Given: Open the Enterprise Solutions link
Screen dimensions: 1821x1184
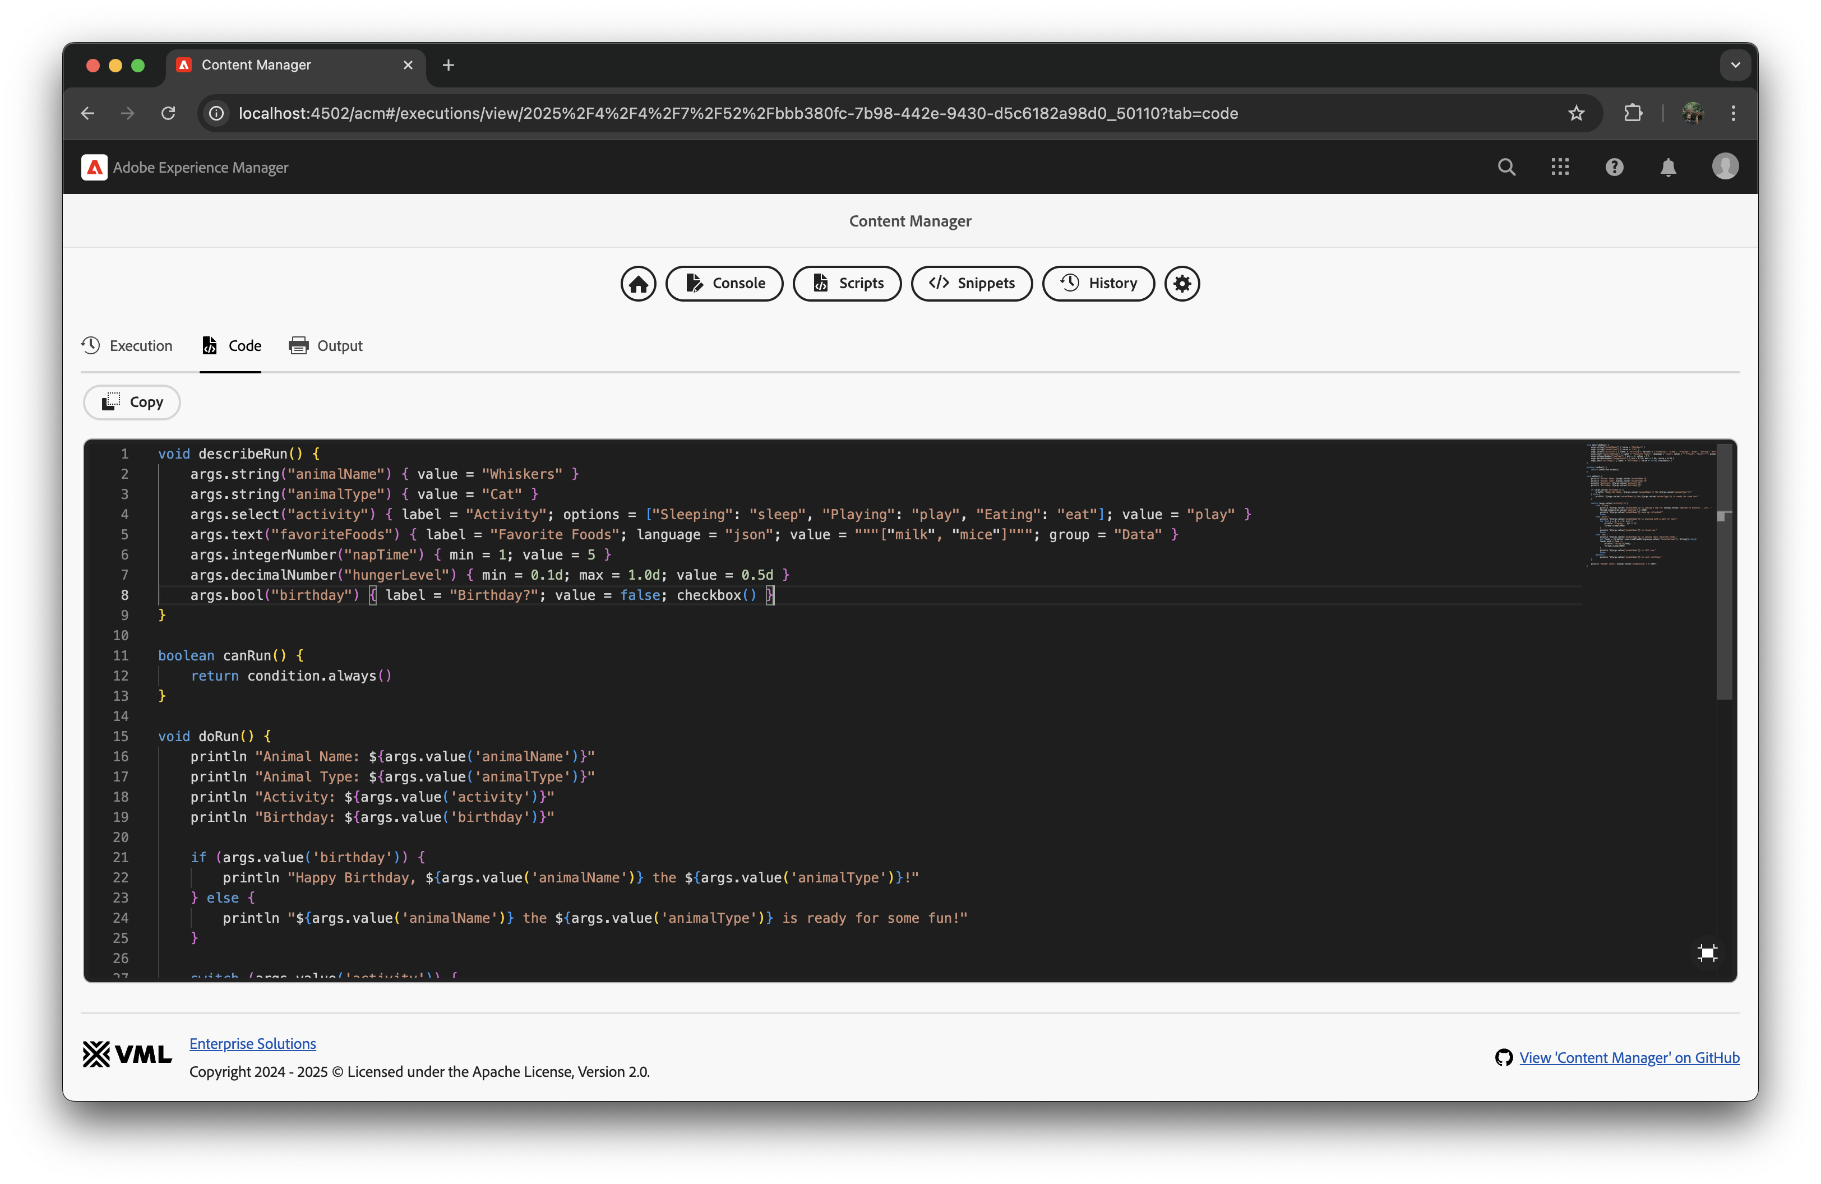Looking at the screenshot, I should pos(252,1043).
